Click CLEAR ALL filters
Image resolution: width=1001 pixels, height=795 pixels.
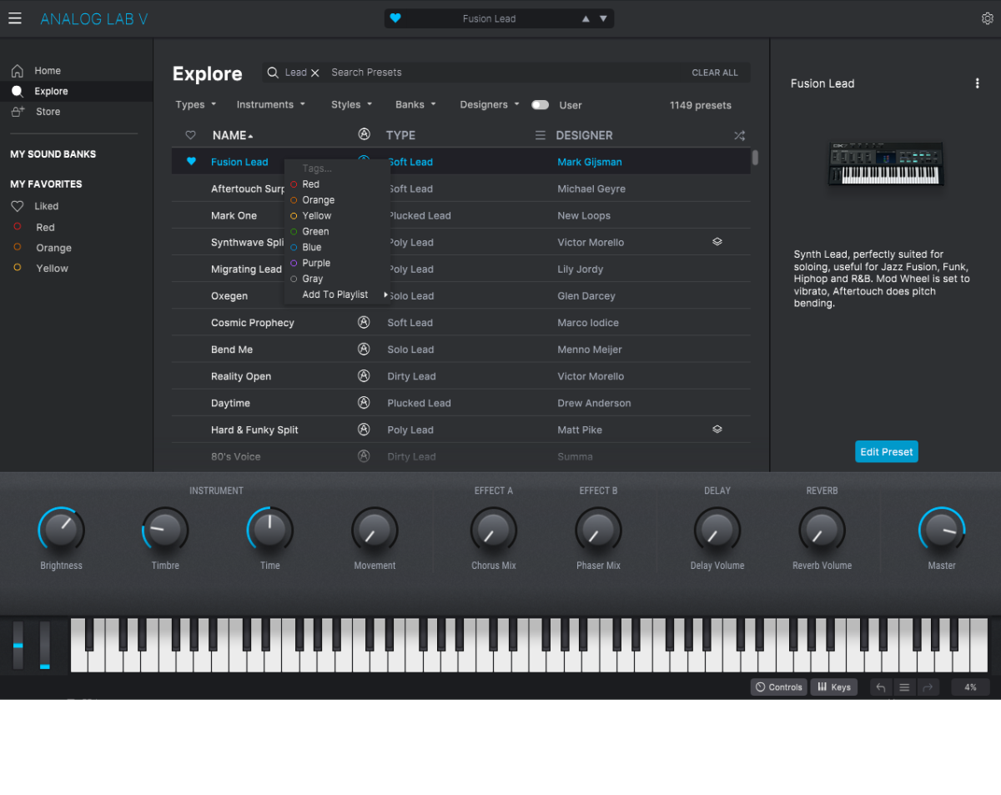[715, 73]
